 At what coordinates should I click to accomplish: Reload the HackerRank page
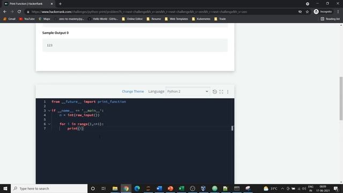(19, 12)
